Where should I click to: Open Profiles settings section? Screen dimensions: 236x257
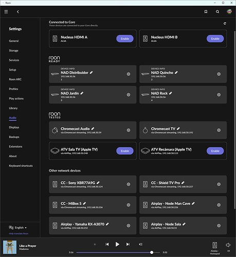pyautogui.click(x=13, y=89)
